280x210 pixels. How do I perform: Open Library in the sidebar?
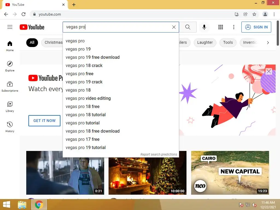click(10, 107)
